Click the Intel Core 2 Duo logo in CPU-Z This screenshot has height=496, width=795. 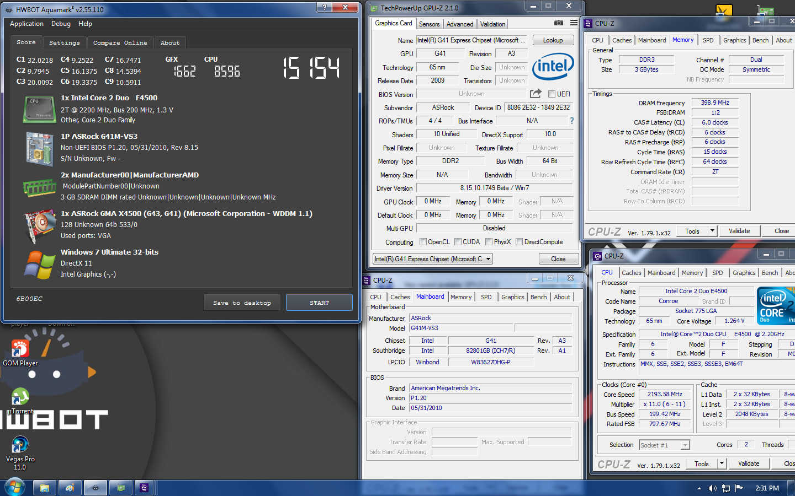tap(776, 306)
